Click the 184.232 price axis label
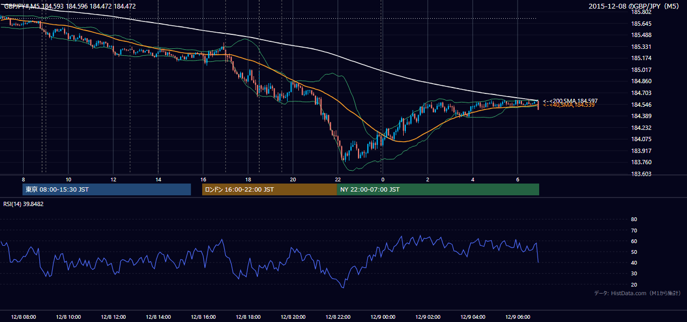Screen dimensions: 687x322 (641, 128)
